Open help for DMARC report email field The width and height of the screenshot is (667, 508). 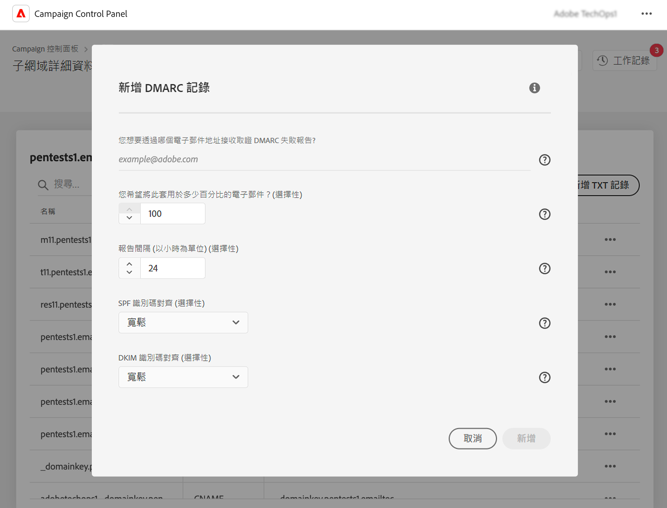pyautogui.click(x=544, y=160)
